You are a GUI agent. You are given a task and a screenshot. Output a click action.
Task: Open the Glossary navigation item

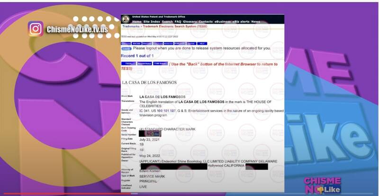[190, 22]
